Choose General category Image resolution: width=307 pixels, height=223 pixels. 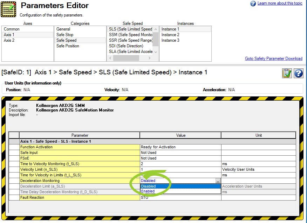pos(80,29)
